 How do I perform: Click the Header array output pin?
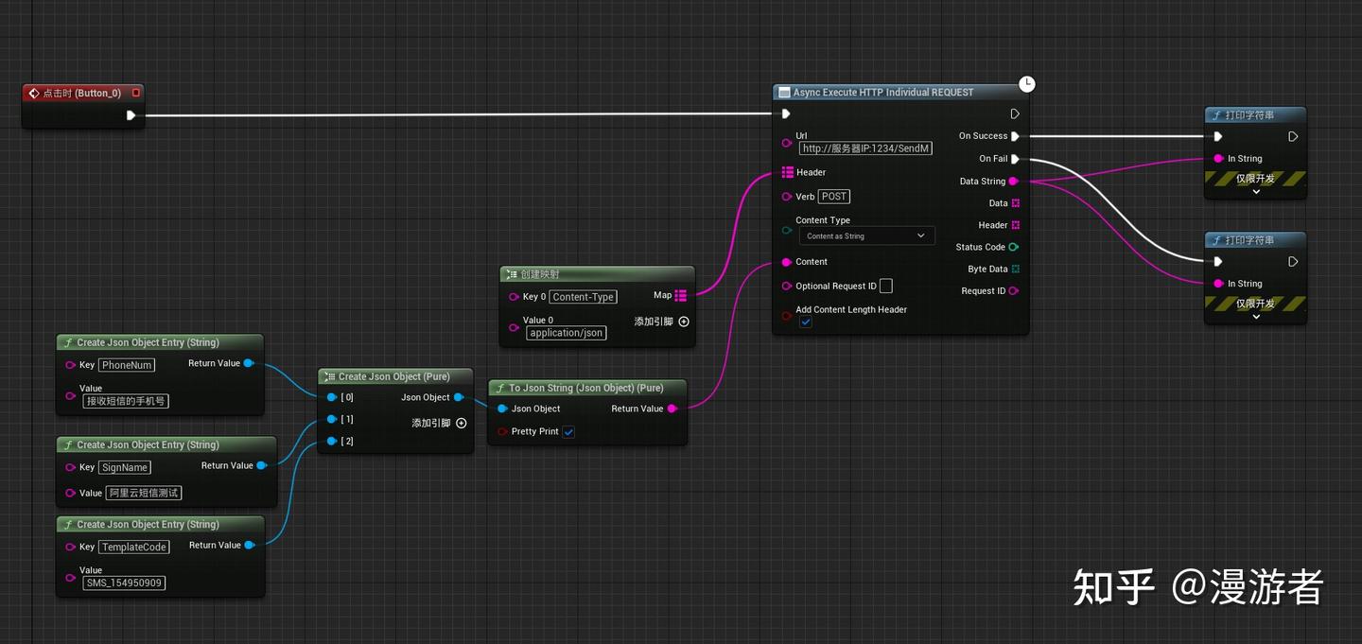(1015, 225)
